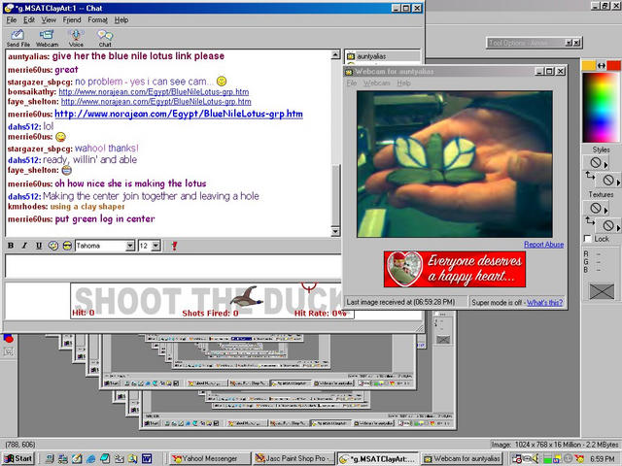This screenshot has width=622, height=466.
Task: Select the red background color swatch
Action: (614, 65)
